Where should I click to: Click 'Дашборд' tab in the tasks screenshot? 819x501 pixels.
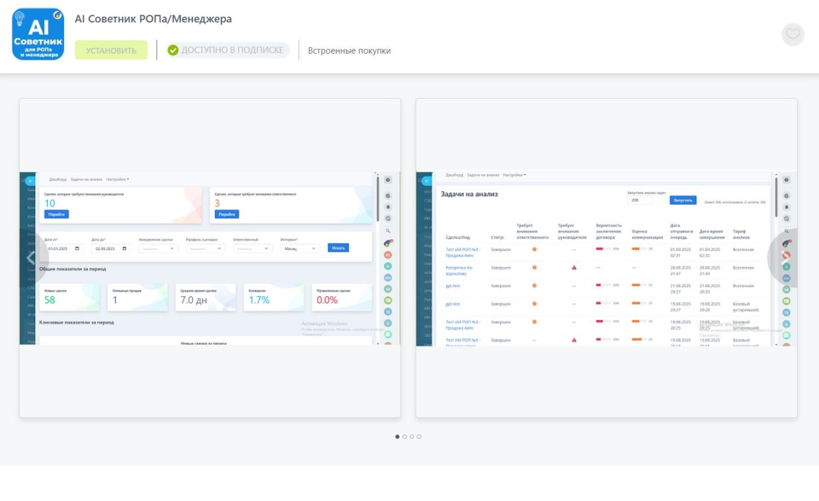click(454, 175)
